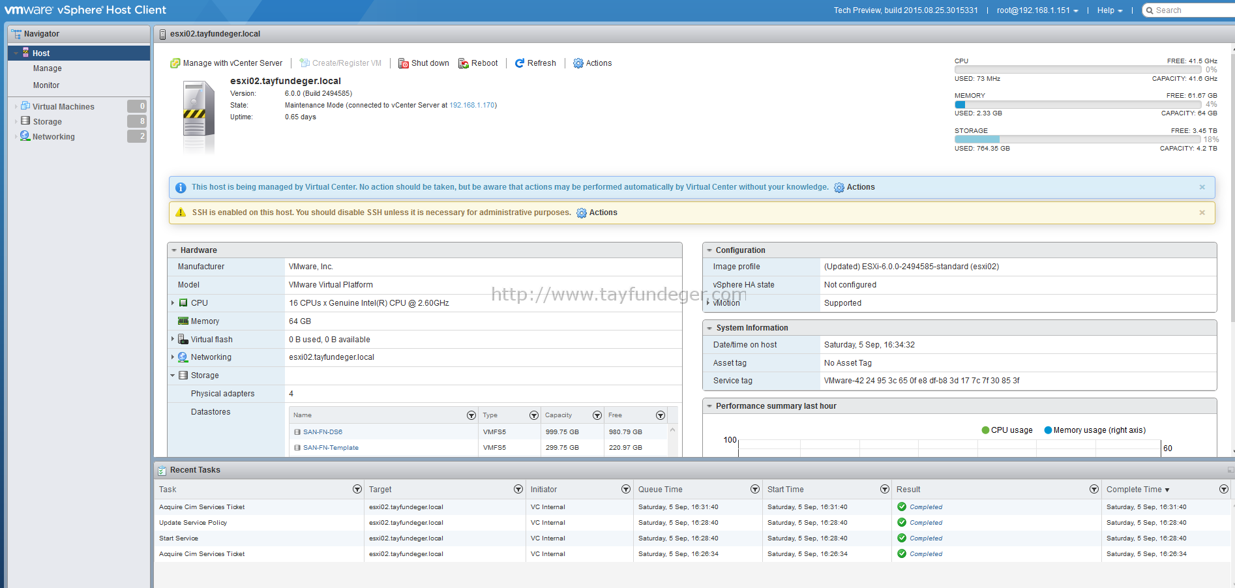Collapse the System Information panel

(709, 328)
